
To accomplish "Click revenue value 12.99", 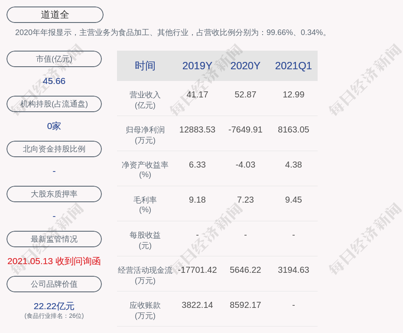I will [293, 94].
